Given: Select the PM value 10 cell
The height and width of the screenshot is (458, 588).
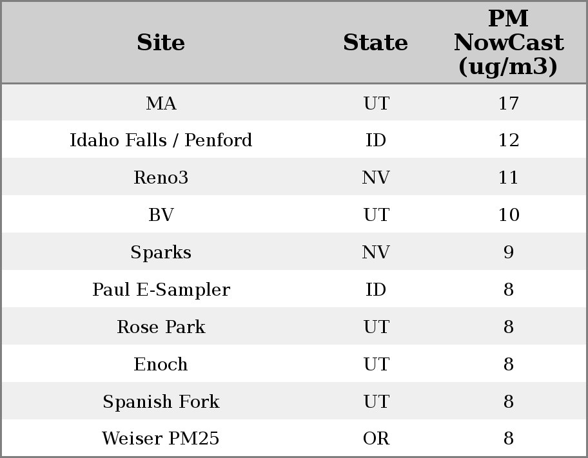Looking at the screenshot, I should (508, 215).
